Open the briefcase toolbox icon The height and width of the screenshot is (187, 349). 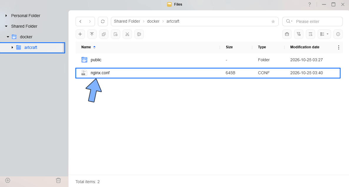(287, 34)
